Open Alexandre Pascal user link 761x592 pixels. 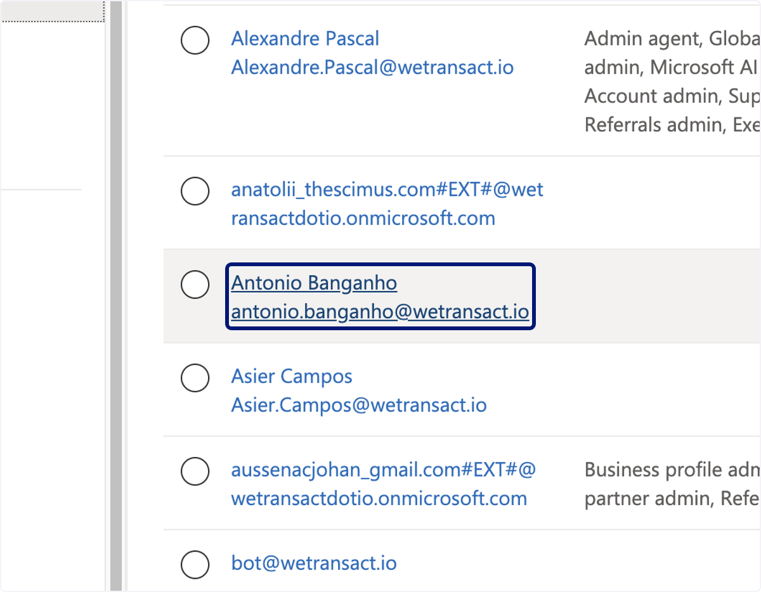coord(372,53)
